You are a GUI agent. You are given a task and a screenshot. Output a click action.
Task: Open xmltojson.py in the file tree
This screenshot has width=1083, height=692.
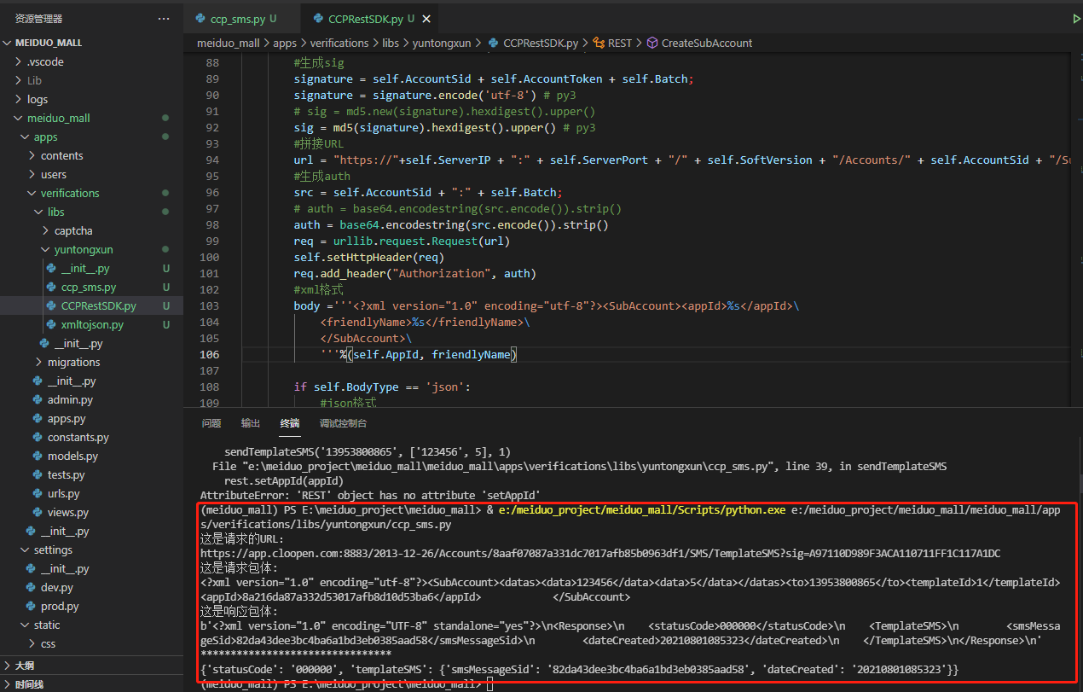pos(92,324)
